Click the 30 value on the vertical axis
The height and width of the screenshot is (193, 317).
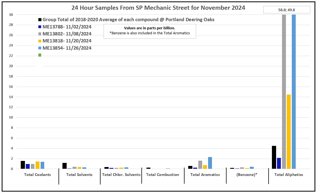pyautogui.click(x=11, y=15)
